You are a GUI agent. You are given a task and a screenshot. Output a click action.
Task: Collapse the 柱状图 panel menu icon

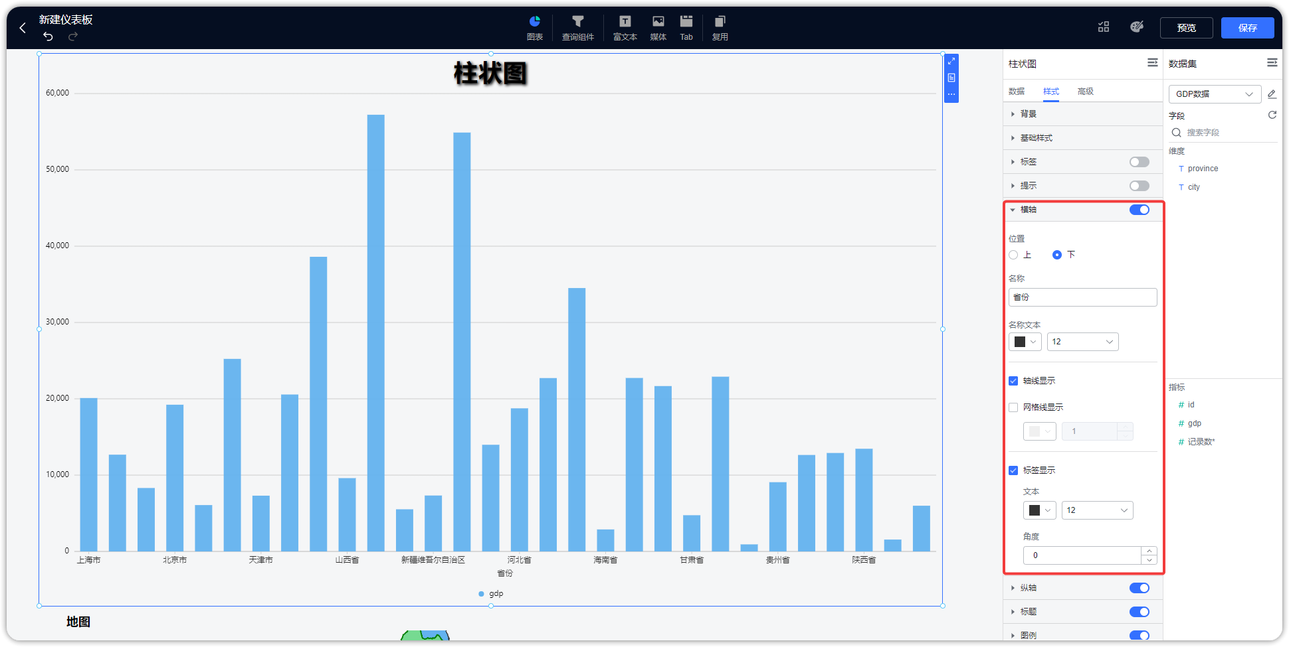[1153, 62]
